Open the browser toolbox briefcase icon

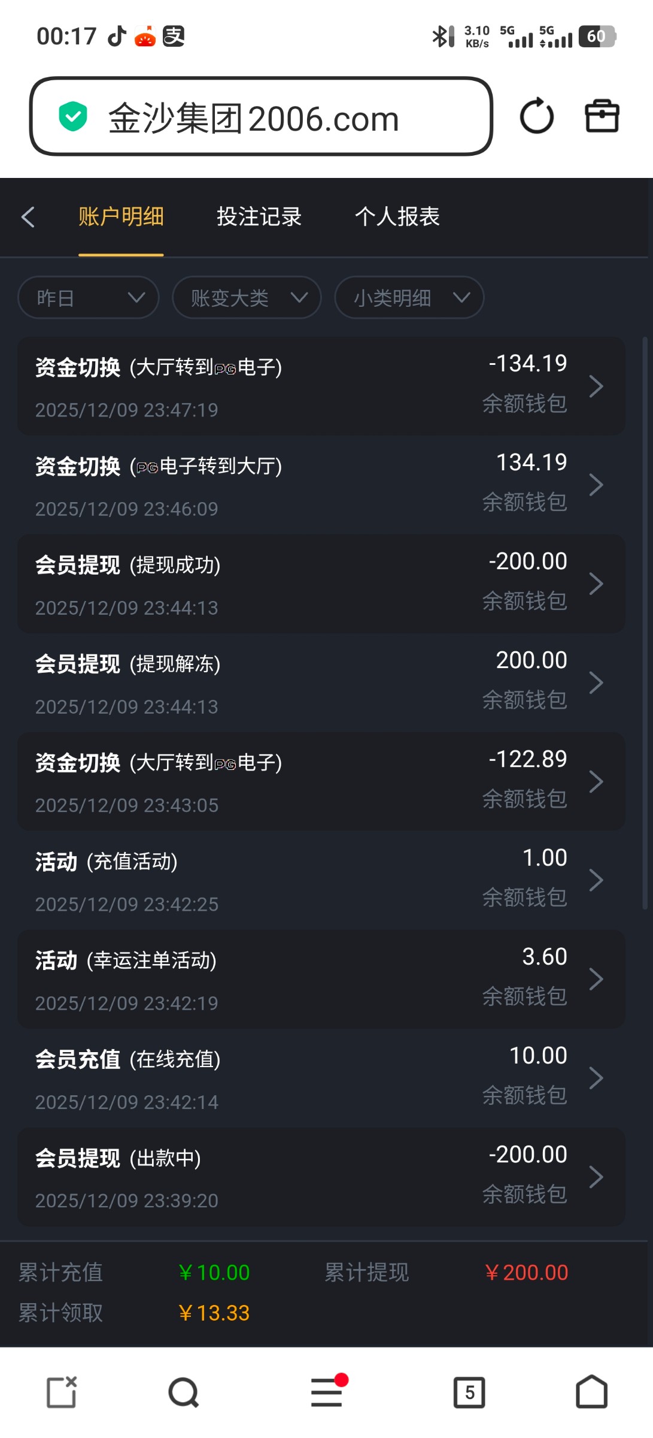point(602,116)
